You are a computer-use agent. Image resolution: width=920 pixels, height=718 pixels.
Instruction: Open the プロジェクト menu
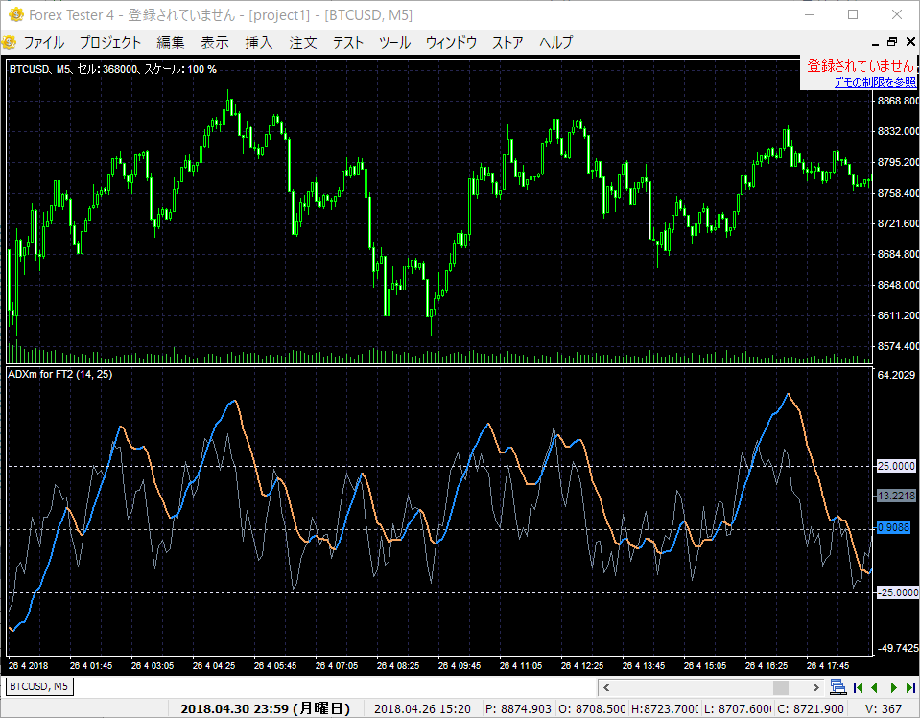pyautogui.click(x=110, y=43)
